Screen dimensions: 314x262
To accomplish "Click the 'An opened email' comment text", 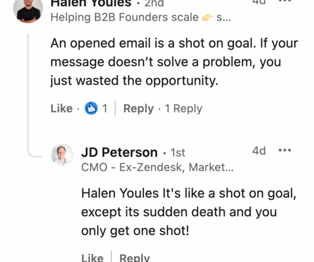I will click(x=174, y=62).
